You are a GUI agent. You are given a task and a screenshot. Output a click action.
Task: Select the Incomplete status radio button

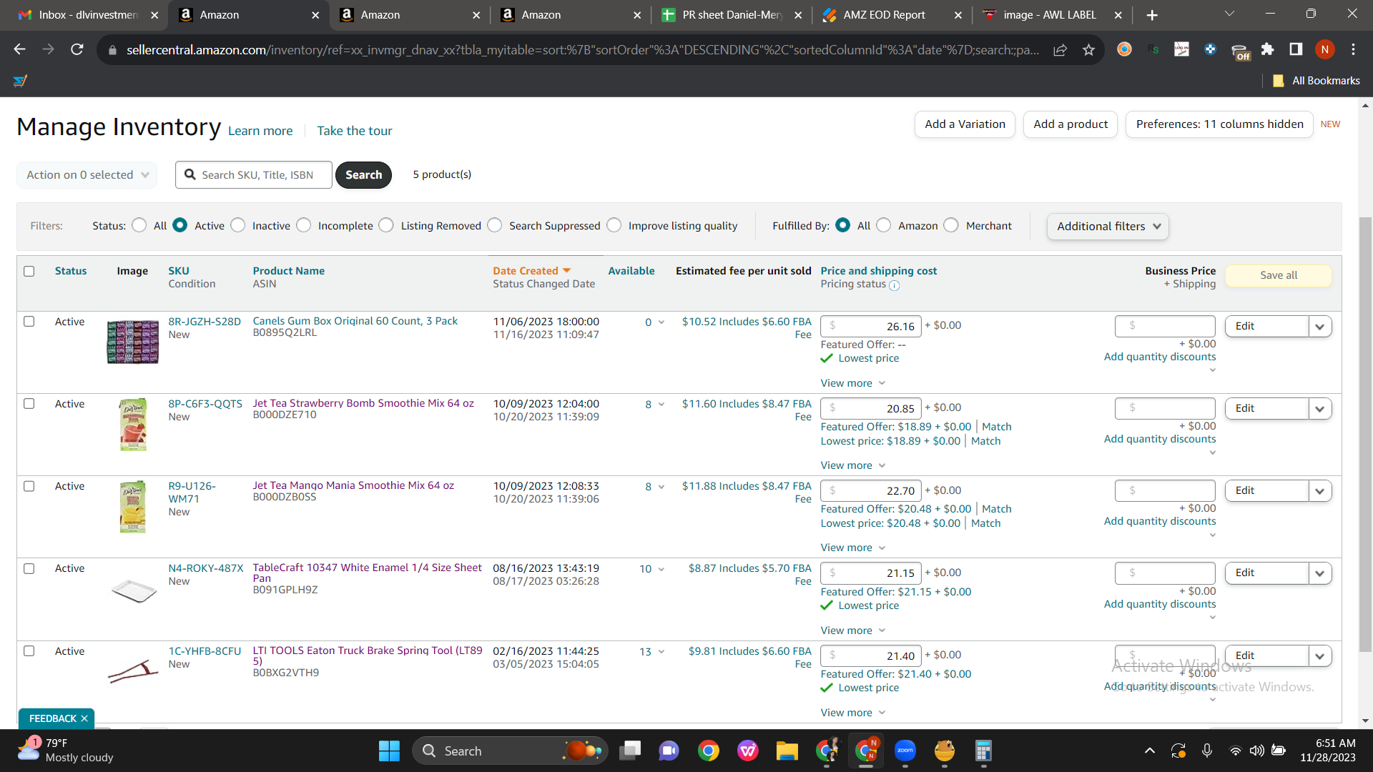(x=304, y=225)
